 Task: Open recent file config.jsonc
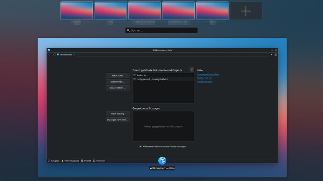(163, 79)
